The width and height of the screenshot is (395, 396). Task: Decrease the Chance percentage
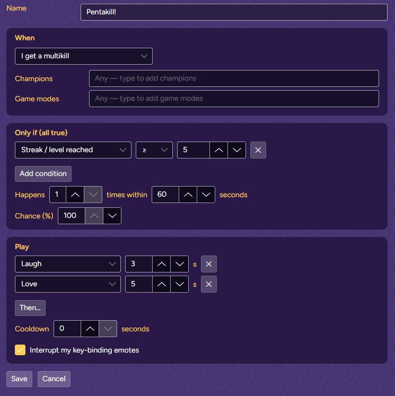pos(112,216)
